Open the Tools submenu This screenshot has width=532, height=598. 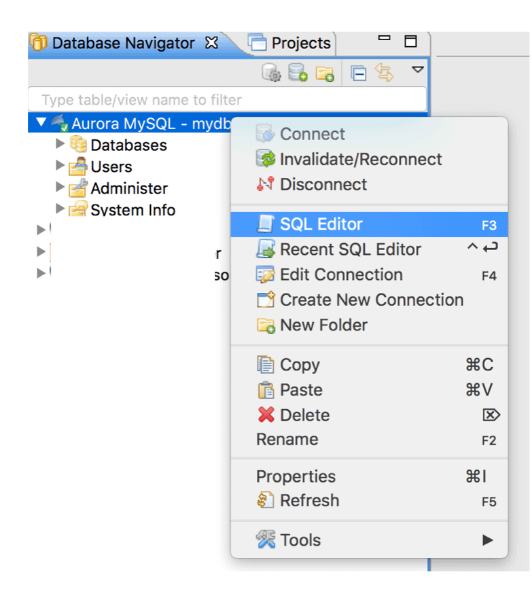[x=369, y=540]
